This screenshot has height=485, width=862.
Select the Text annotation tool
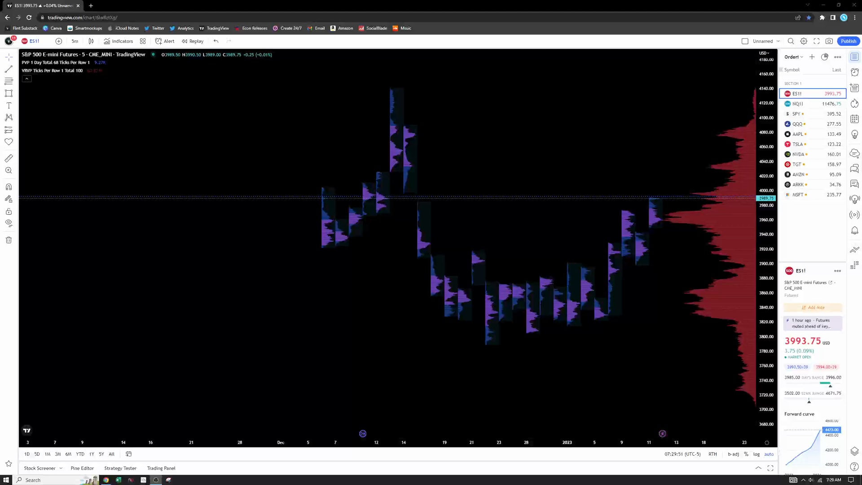9,106
